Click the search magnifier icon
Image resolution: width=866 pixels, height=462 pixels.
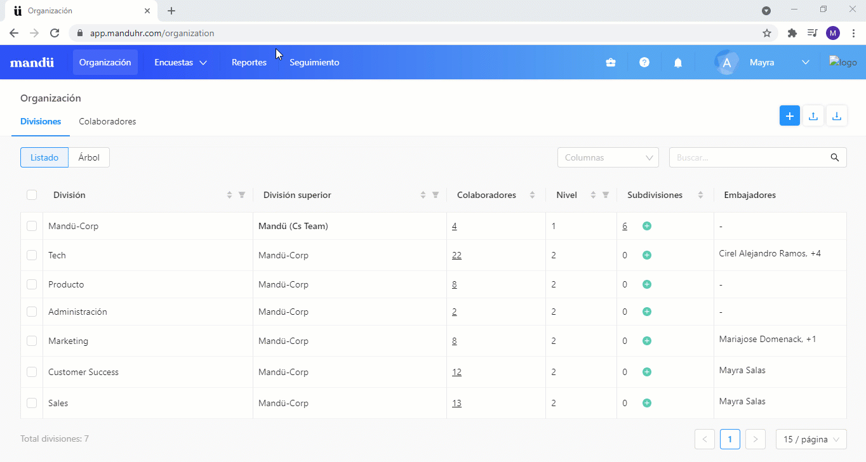[x=836, y=157]
